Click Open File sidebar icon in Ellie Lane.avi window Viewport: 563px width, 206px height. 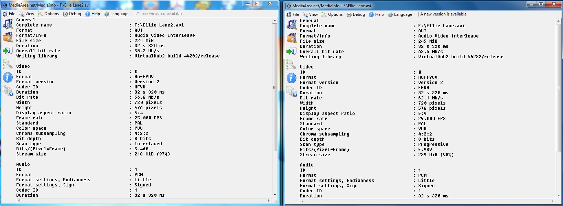point(292,25)
